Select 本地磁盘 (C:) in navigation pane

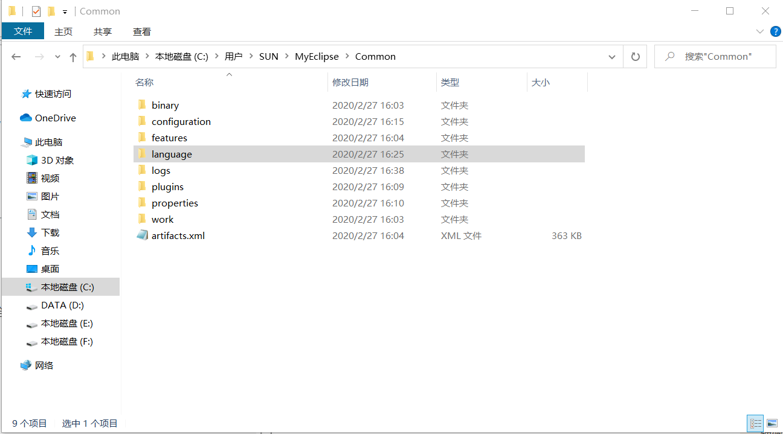[x=60, y=287]
